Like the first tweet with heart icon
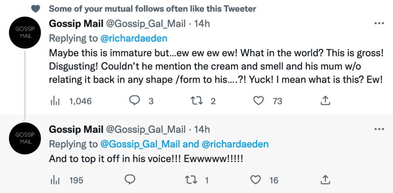 [259, 101]
